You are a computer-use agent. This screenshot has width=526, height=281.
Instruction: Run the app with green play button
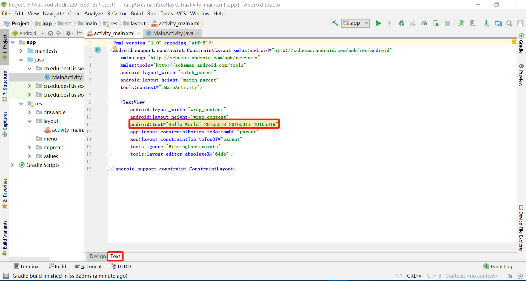(378, 23)
